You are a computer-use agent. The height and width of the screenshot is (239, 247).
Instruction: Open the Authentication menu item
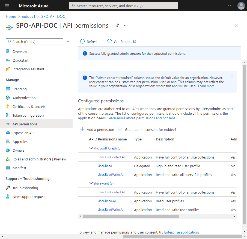(24, 98)
